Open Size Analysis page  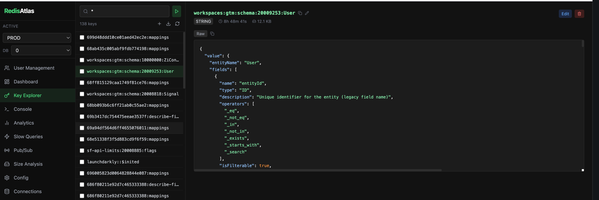[37, 164]
